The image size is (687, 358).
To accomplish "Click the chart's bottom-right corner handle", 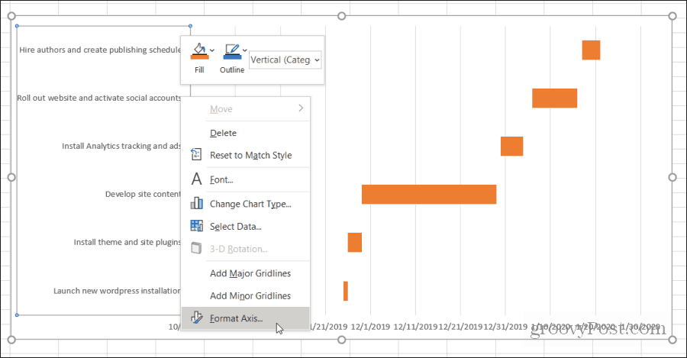I will coord(672,340).
